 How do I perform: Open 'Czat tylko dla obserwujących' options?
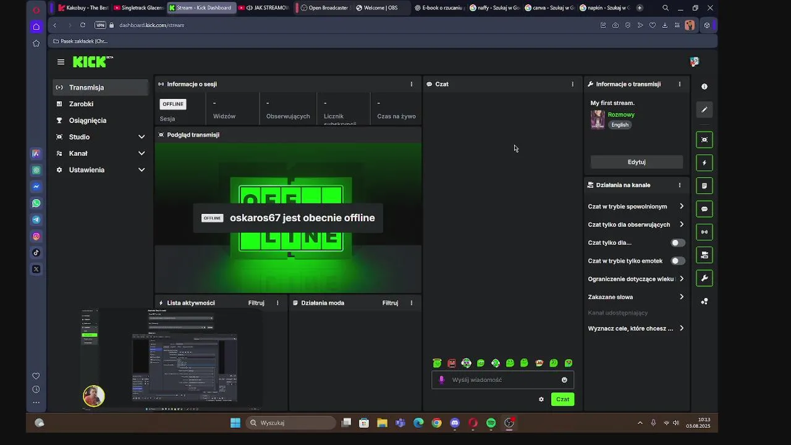point(637,224)
